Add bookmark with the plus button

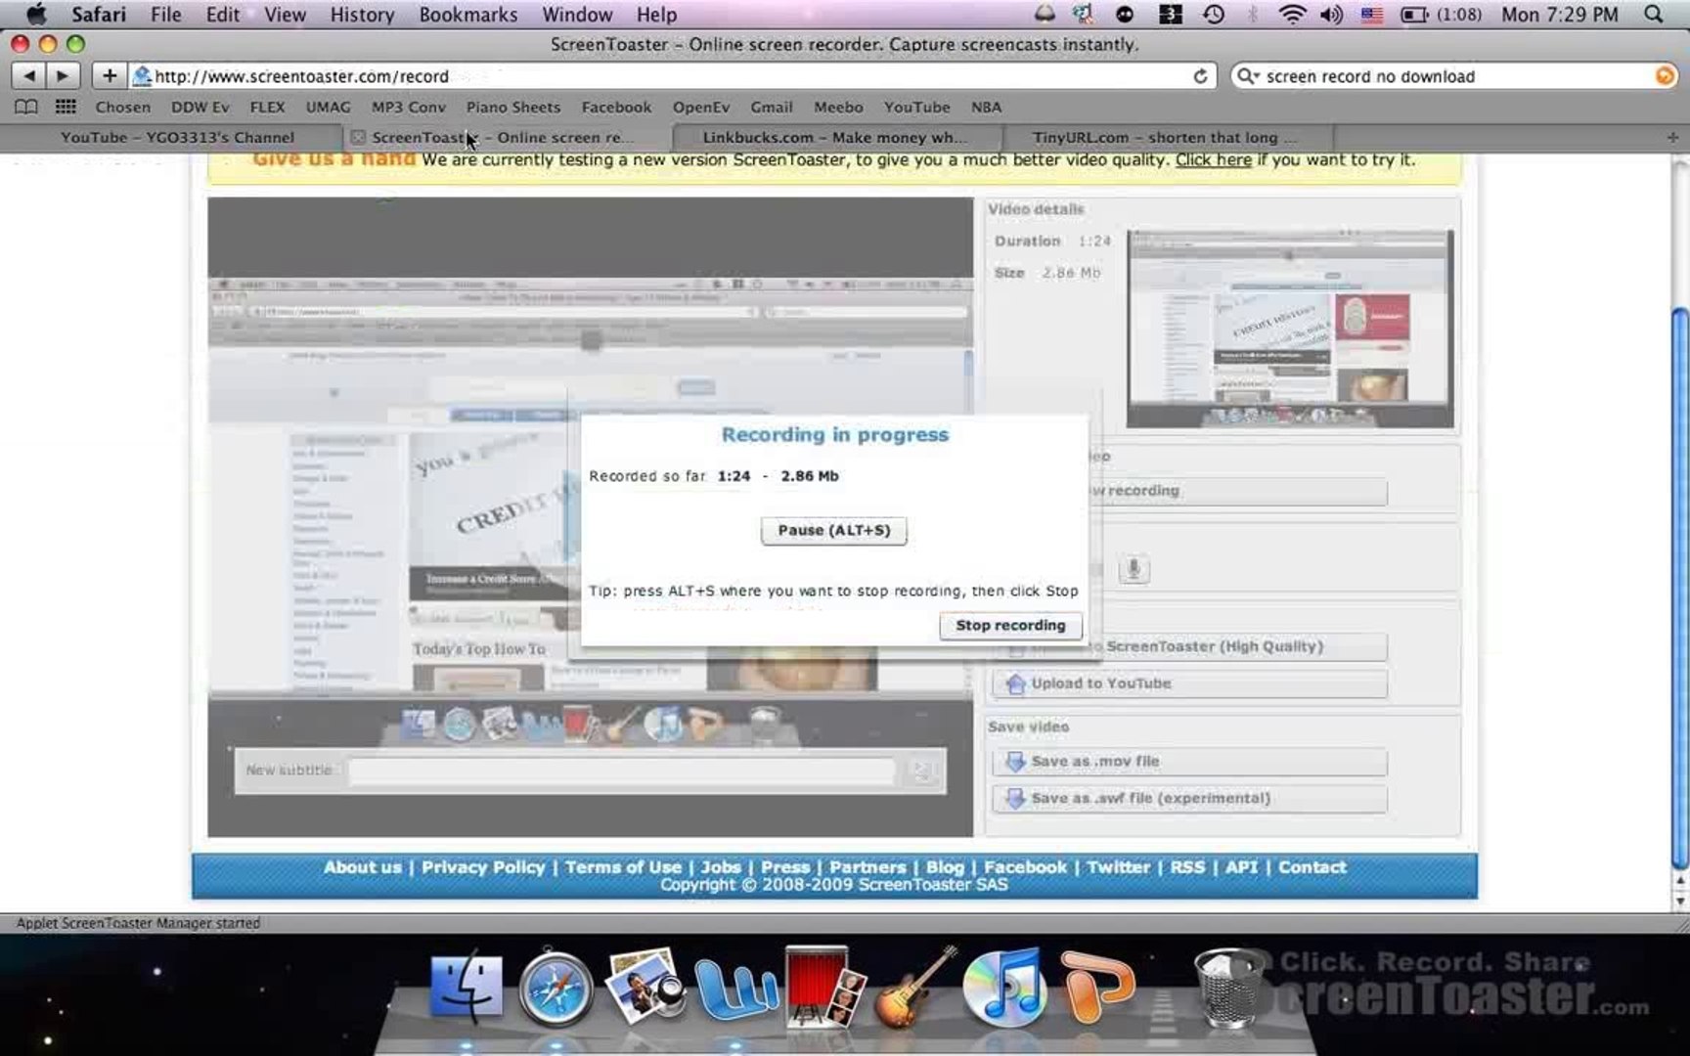pyautogui.click(x=109, y=75)
